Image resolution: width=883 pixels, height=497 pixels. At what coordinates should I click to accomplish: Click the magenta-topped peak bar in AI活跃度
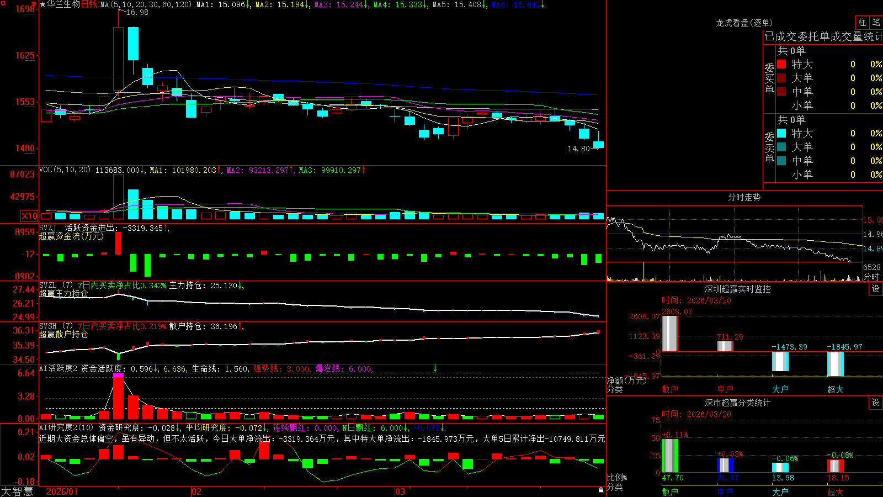[x=118, y=396]
